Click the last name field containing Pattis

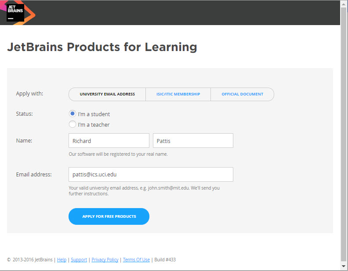[x=193, y=141]
